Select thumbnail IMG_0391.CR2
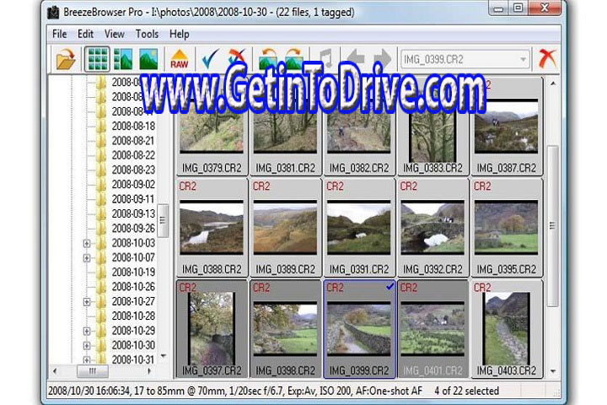 click(x=359, y=228)
